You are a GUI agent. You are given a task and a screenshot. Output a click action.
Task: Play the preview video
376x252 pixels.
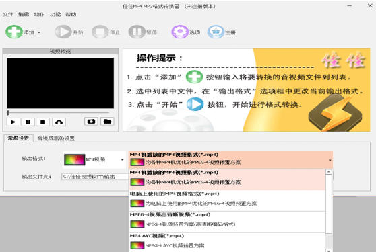coord(13,122)
